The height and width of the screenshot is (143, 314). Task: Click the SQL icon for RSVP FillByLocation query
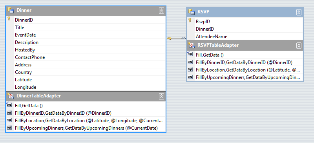190,70
